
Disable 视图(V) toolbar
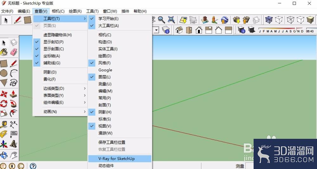point(120,126)
